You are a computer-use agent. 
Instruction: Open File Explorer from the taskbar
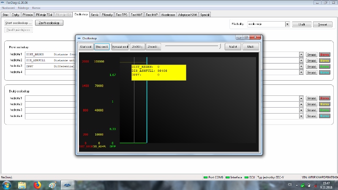[x=22, y=185]
